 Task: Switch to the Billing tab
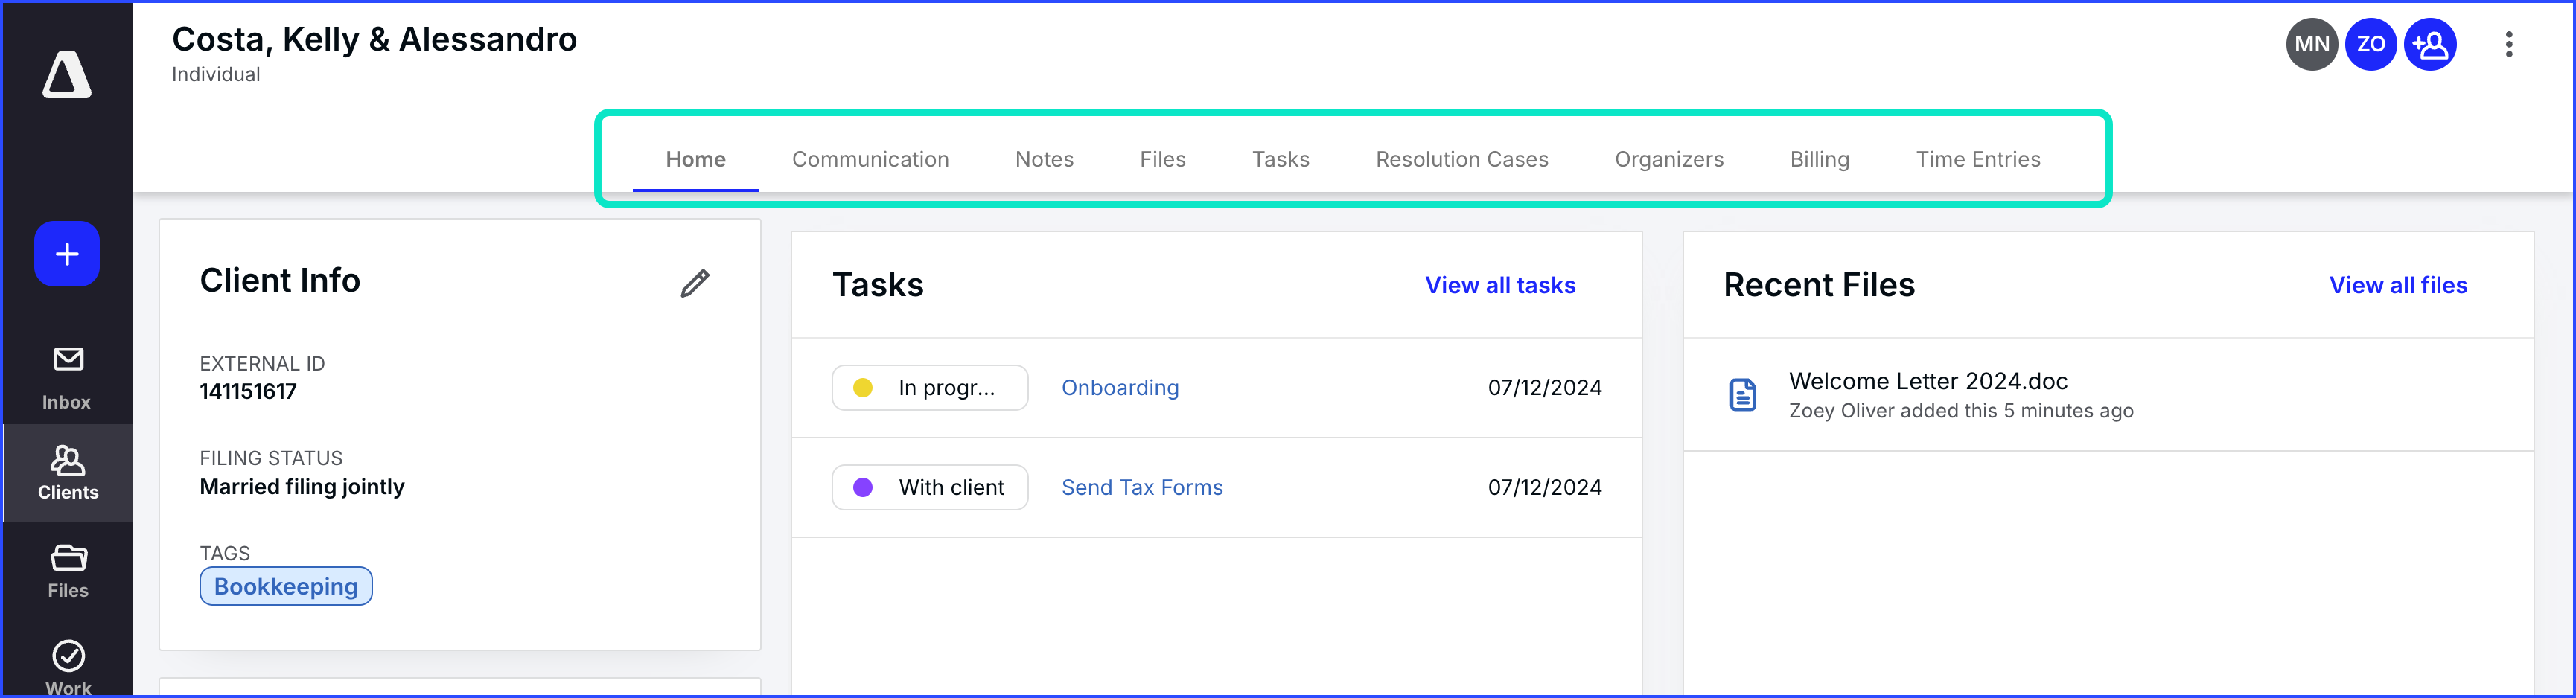pyautogui.click(x=1819, y=159)
